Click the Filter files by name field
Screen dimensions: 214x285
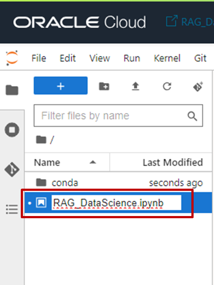(x=118, y=116)
